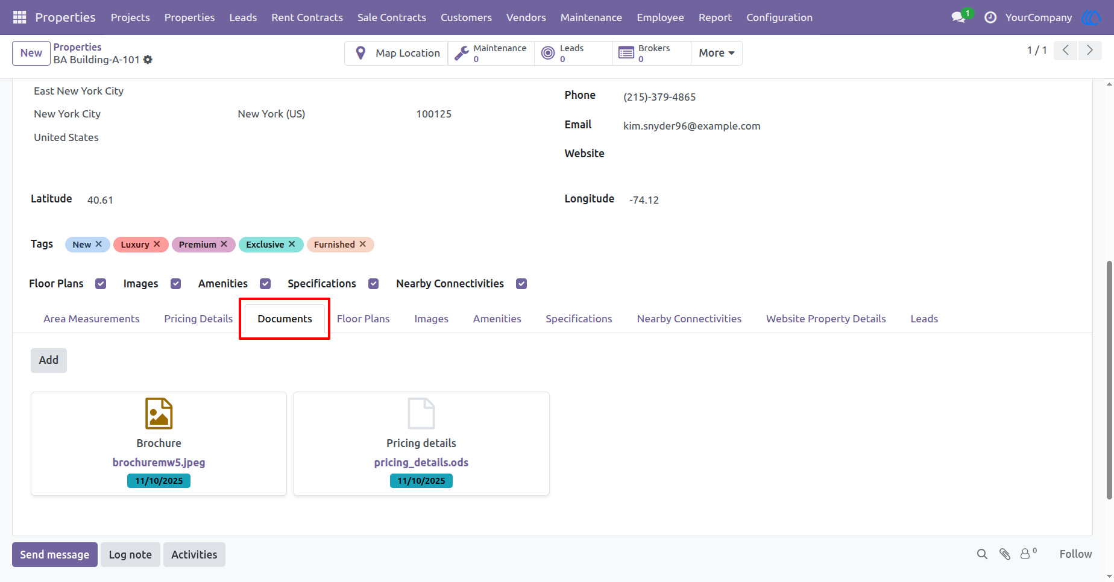This screenshot has width=1114, height=582.
Task: Open the brochuremw5.jpeg file link
Action: point(159,462)
